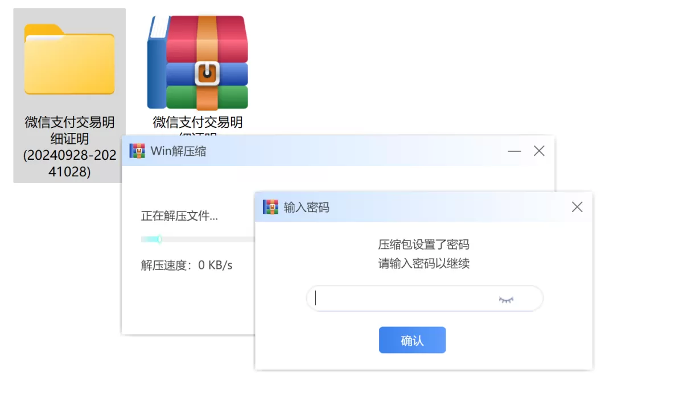Confirm the password with the 确认 button
The image size is (683, 398).
(x=412, y=340)
